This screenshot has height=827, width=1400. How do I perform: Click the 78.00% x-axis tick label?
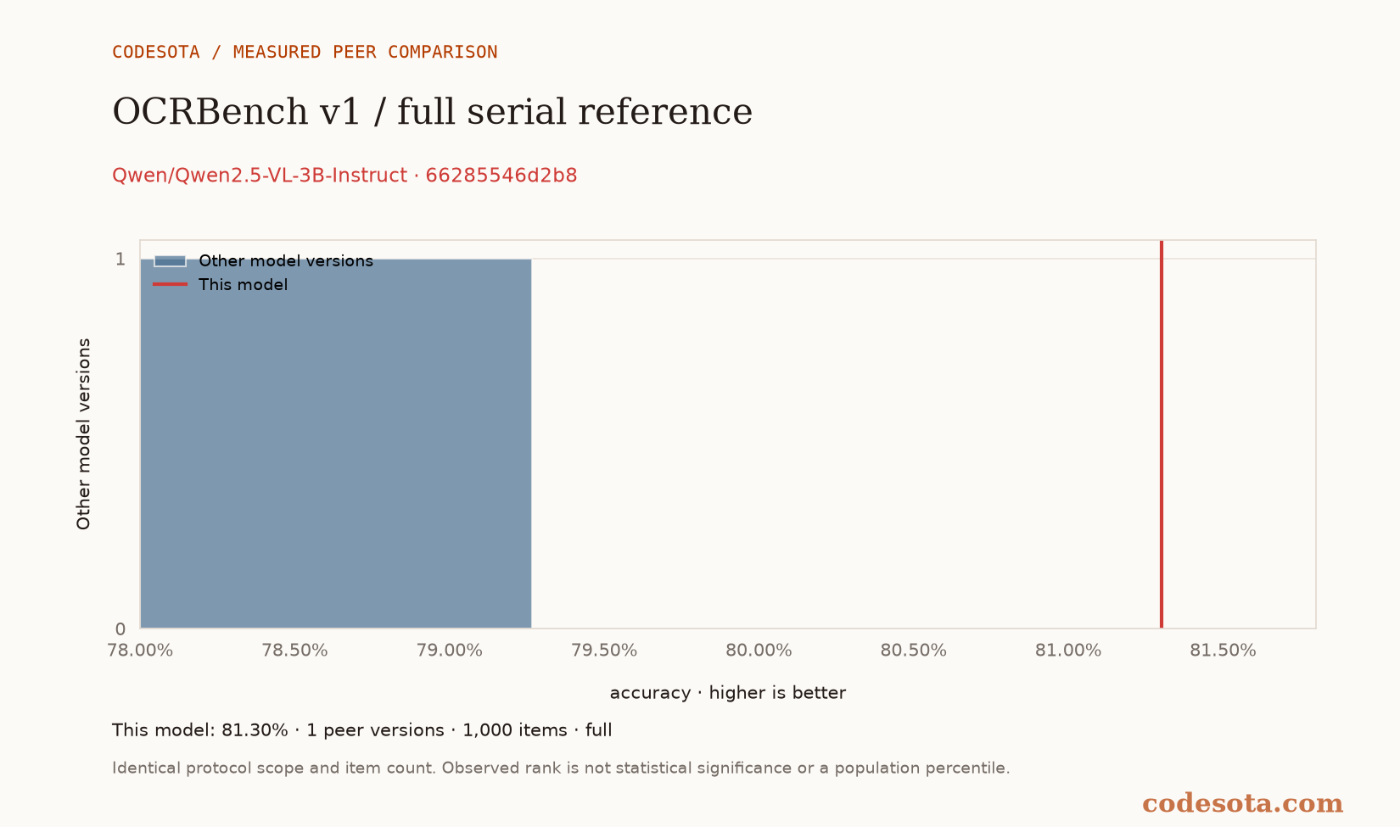coord(140,651)
